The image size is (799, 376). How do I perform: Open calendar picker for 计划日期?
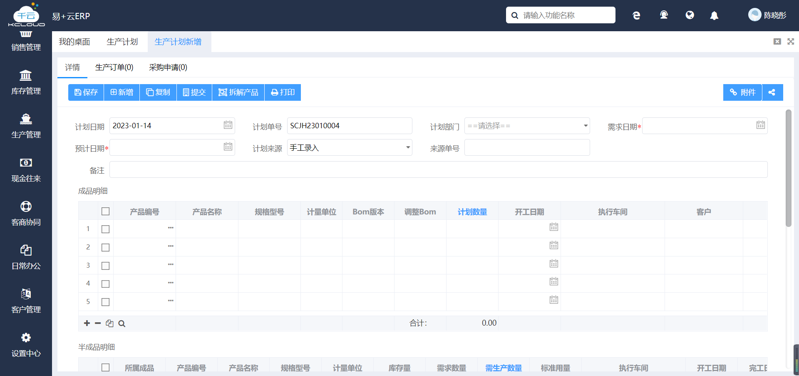228,125
